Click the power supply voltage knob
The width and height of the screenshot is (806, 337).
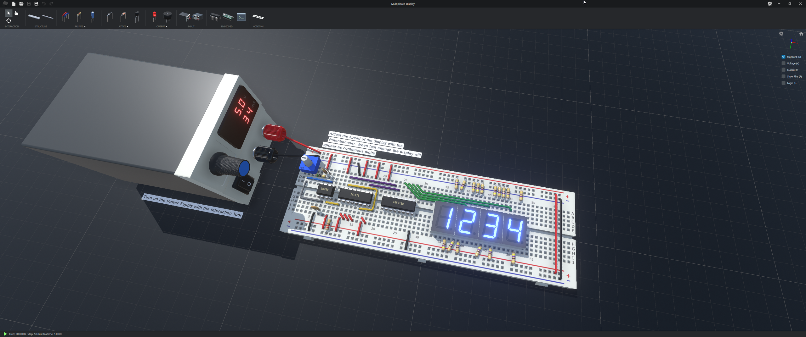tap(230, 165)
